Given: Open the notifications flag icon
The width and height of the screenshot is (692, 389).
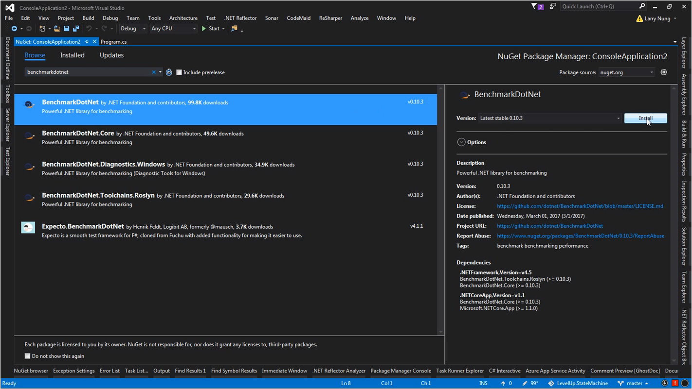Looking at the screenshot, I should tap(538, 6).
